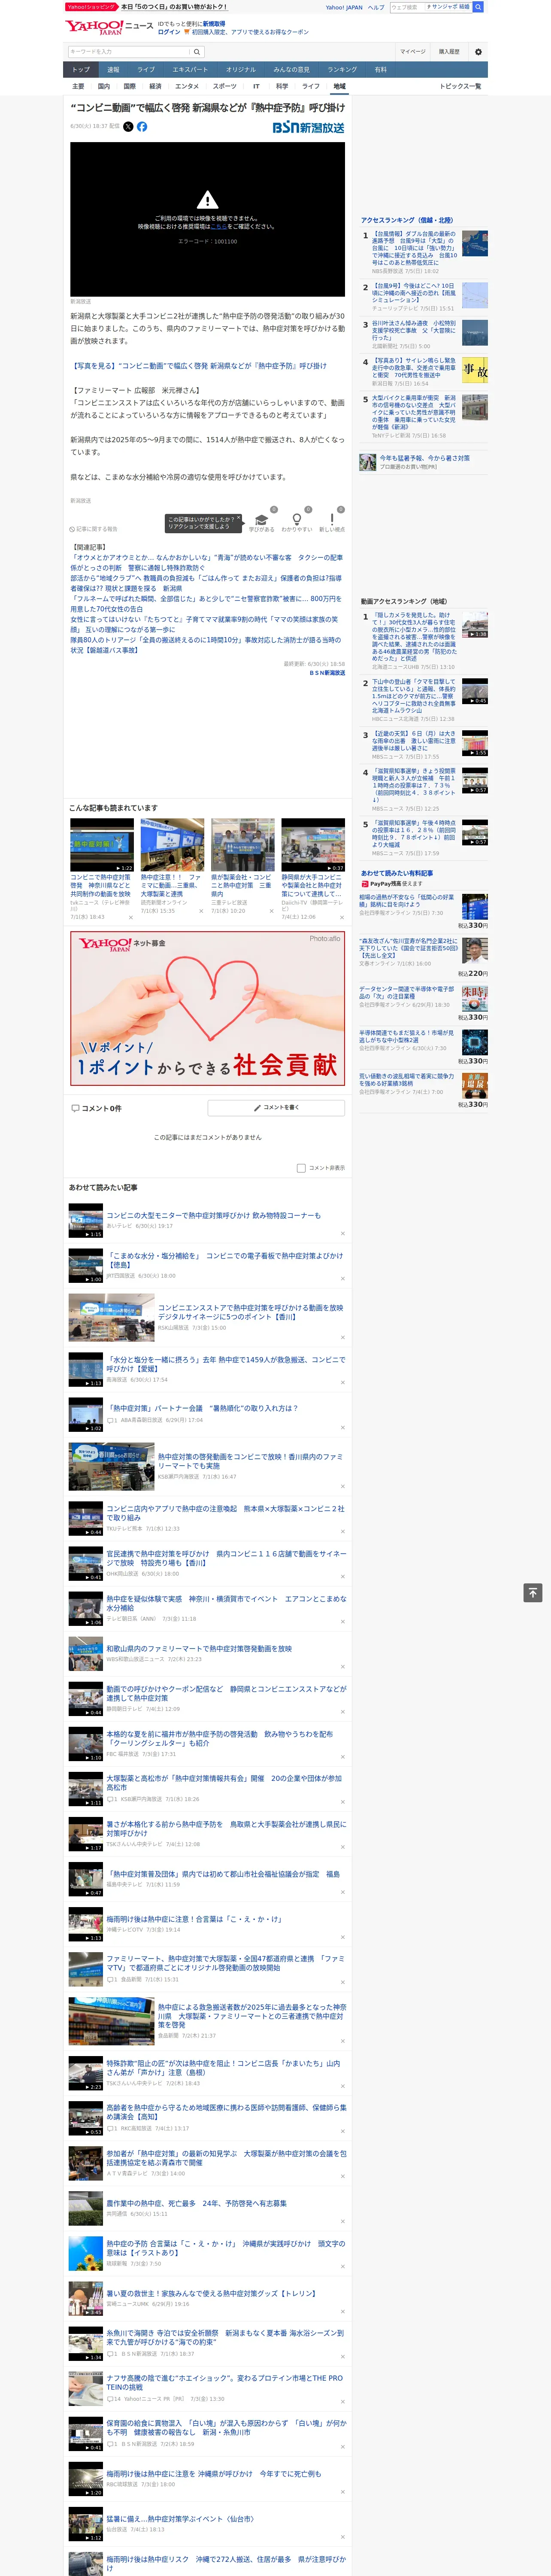The height and width of the screenshot is (2576, 551).
Task: Click the blue search magnifier in the top bar
Action: point(478,7)
